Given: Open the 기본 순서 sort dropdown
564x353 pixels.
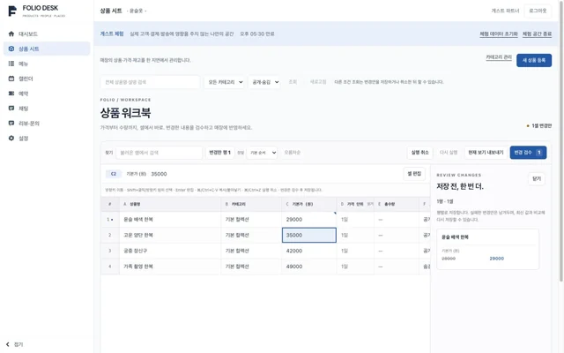Looking at the screenshot, I should tap(262, 153).
